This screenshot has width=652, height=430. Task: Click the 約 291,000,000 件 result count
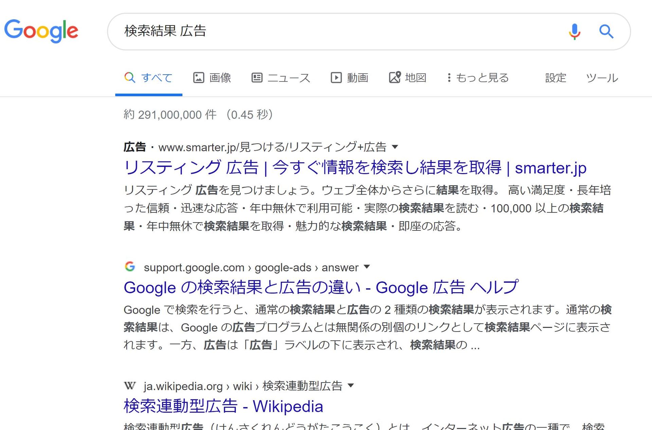(170, 114)
